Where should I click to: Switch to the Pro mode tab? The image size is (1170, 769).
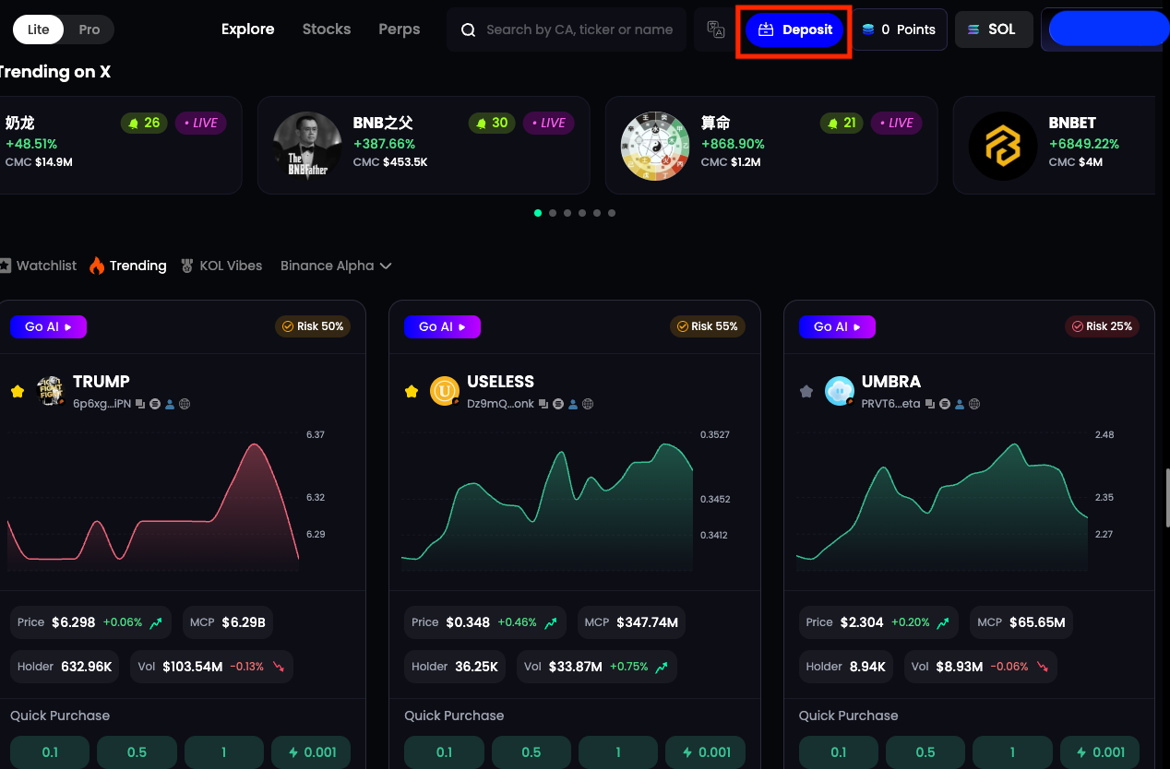click(90, 30)
